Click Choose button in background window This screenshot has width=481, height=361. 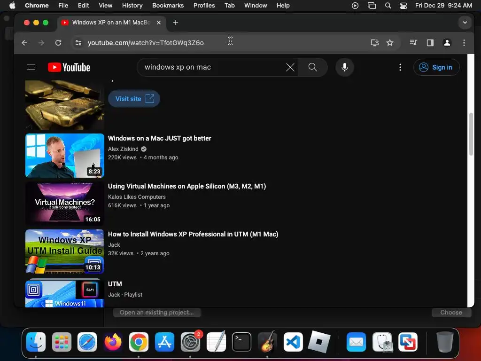click(451, 313)
